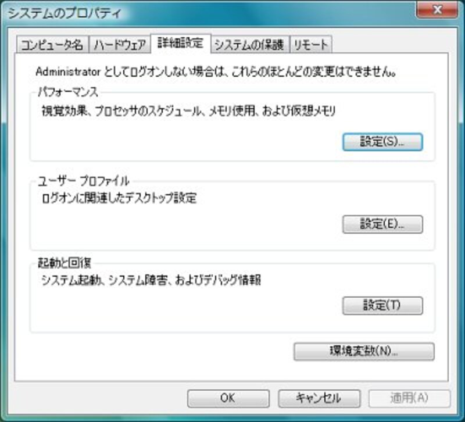Image resolution: width=465 pixels, height=422 pixels.
Task: Confirm the dialog with OK
Action: (228, 398)
